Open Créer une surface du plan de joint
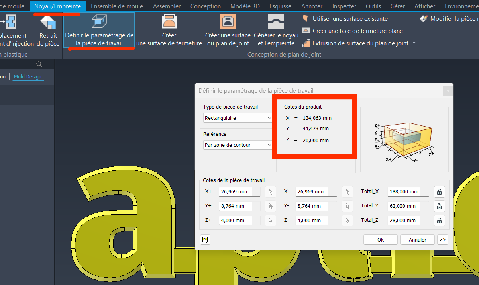This screenshot has height=285, width=479. [x=228, y=23]
